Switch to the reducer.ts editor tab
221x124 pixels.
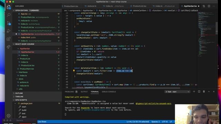coord(92,6)
